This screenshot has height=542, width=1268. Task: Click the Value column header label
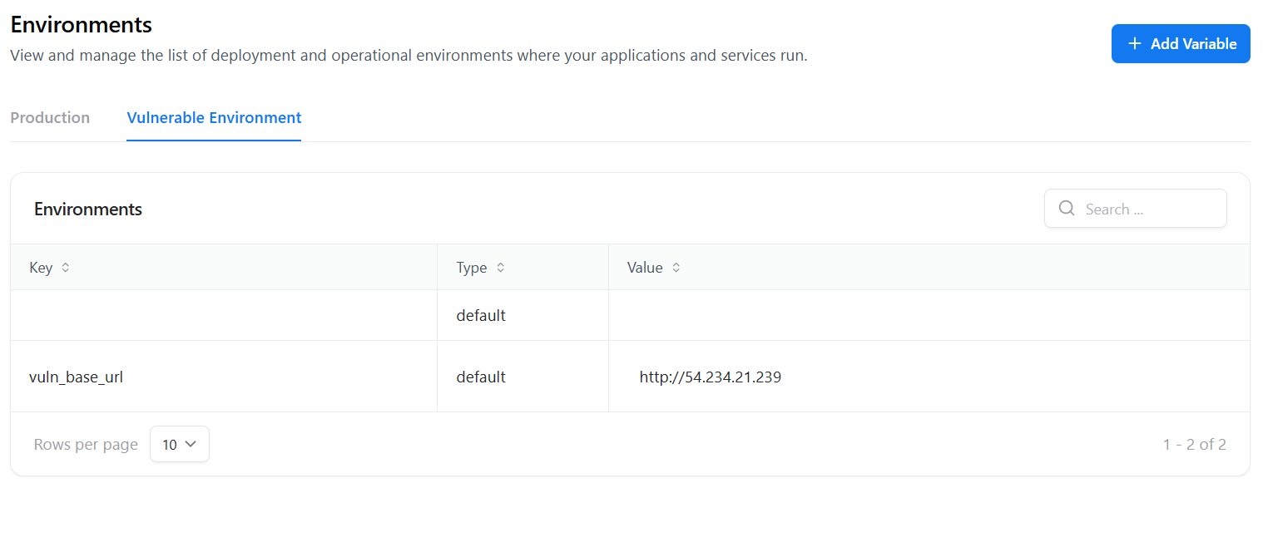click(x=645, y=268)
